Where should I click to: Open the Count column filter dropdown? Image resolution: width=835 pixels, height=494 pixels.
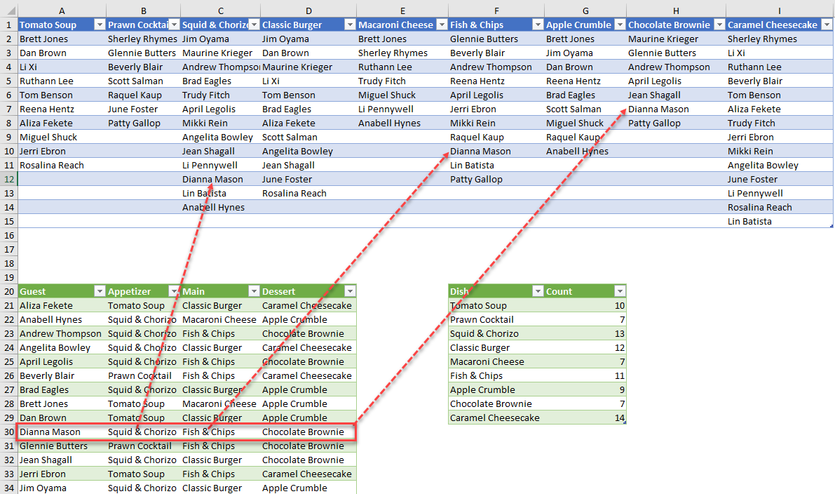[x=619, y=291]
